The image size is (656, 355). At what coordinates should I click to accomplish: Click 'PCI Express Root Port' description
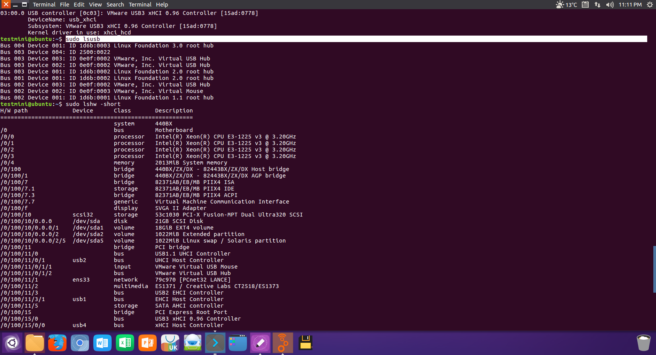point(191,312)
